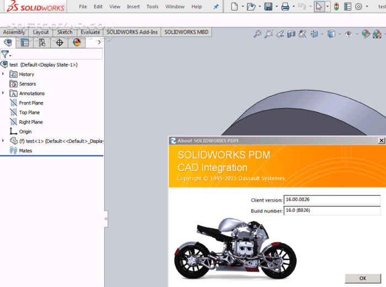The width and height of the screenshot is (386, 287).
Task: Click the Edit Appearance icon
Action: pos(366,34)
